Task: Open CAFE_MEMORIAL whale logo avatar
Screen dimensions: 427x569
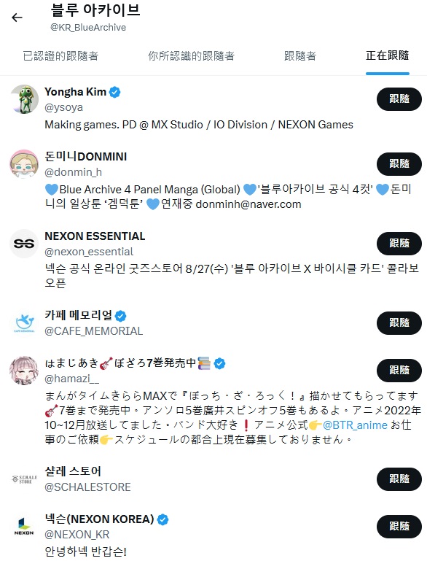Action: point(24,323)
